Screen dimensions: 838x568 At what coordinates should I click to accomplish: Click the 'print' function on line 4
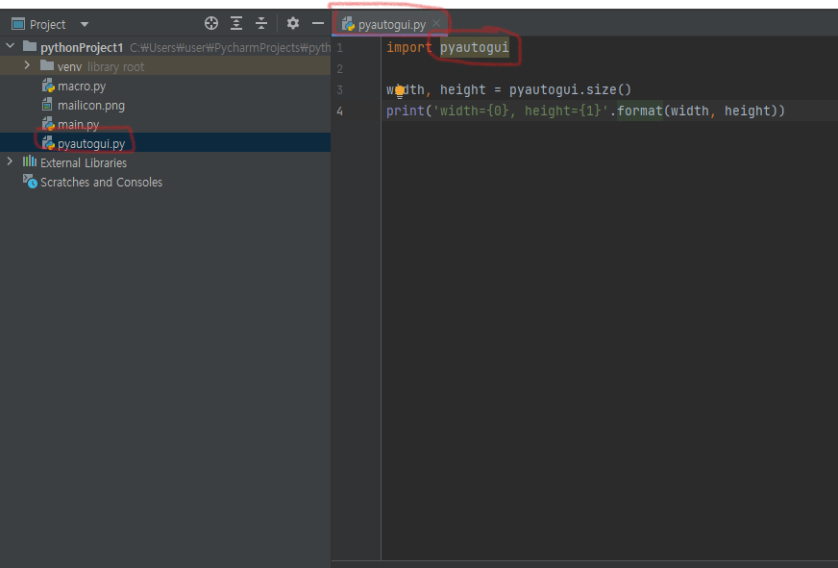[406, 111]
